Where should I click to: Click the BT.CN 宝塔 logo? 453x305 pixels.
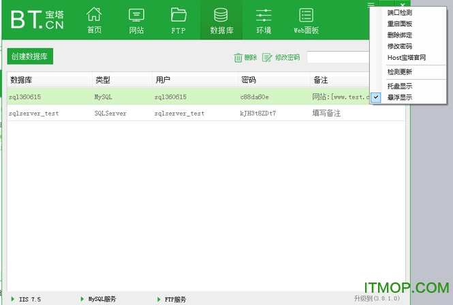[37, 20]
